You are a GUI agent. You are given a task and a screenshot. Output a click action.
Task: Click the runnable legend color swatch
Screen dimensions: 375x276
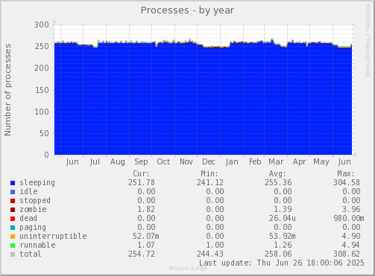13,245
